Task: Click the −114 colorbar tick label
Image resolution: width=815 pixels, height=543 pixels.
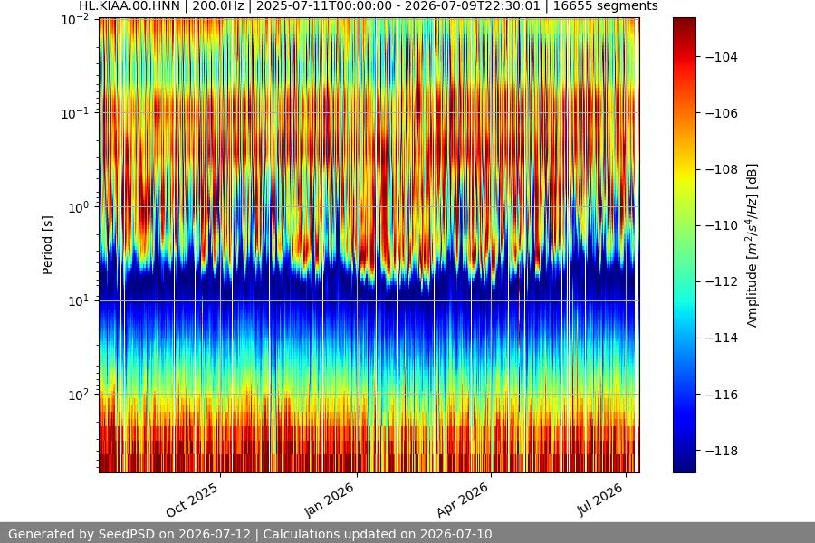Action: point(722,338)
